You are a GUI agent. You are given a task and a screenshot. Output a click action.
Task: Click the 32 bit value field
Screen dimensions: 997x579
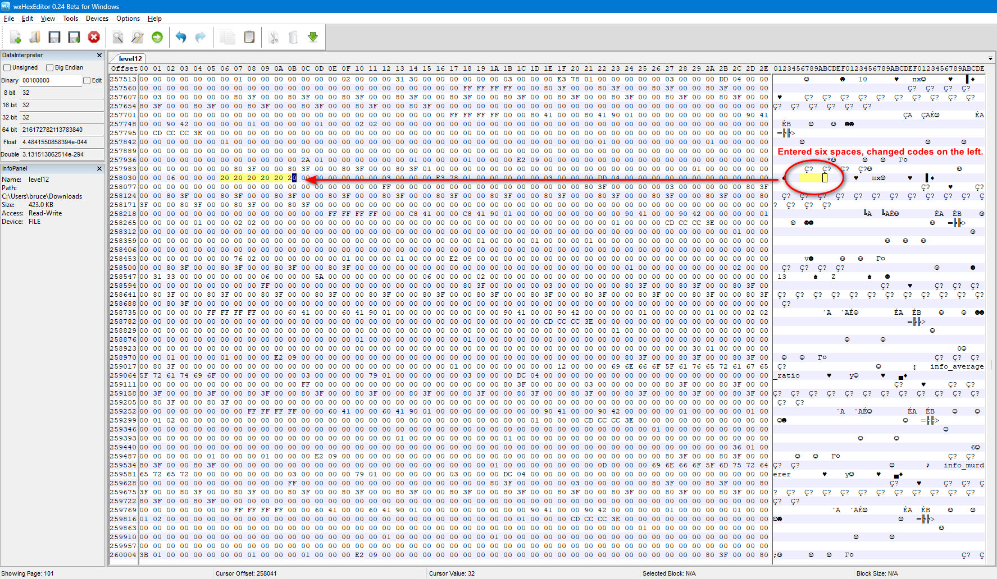click(x=62, y=118)
